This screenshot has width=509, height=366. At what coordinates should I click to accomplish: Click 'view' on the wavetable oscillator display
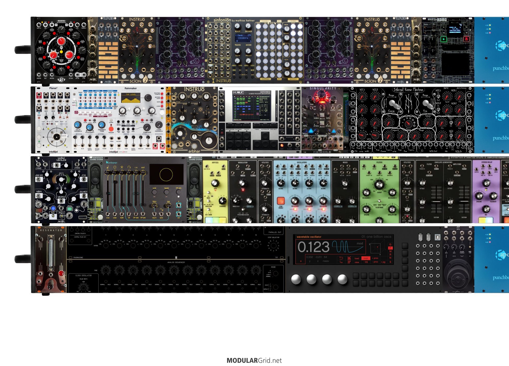(x=357, y=262)
